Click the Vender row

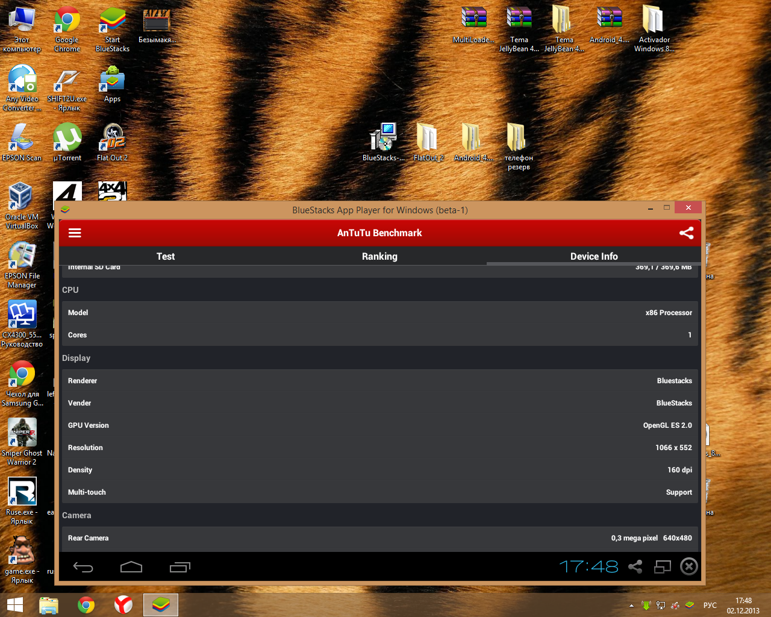380,403
